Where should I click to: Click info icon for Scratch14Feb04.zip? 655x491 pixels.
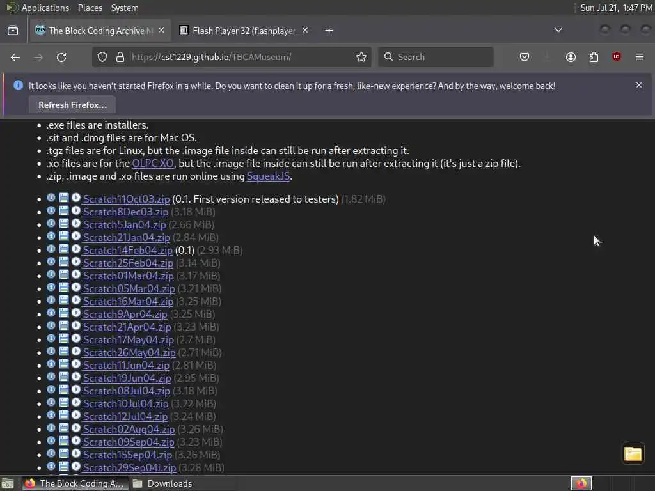coord(51,249)
